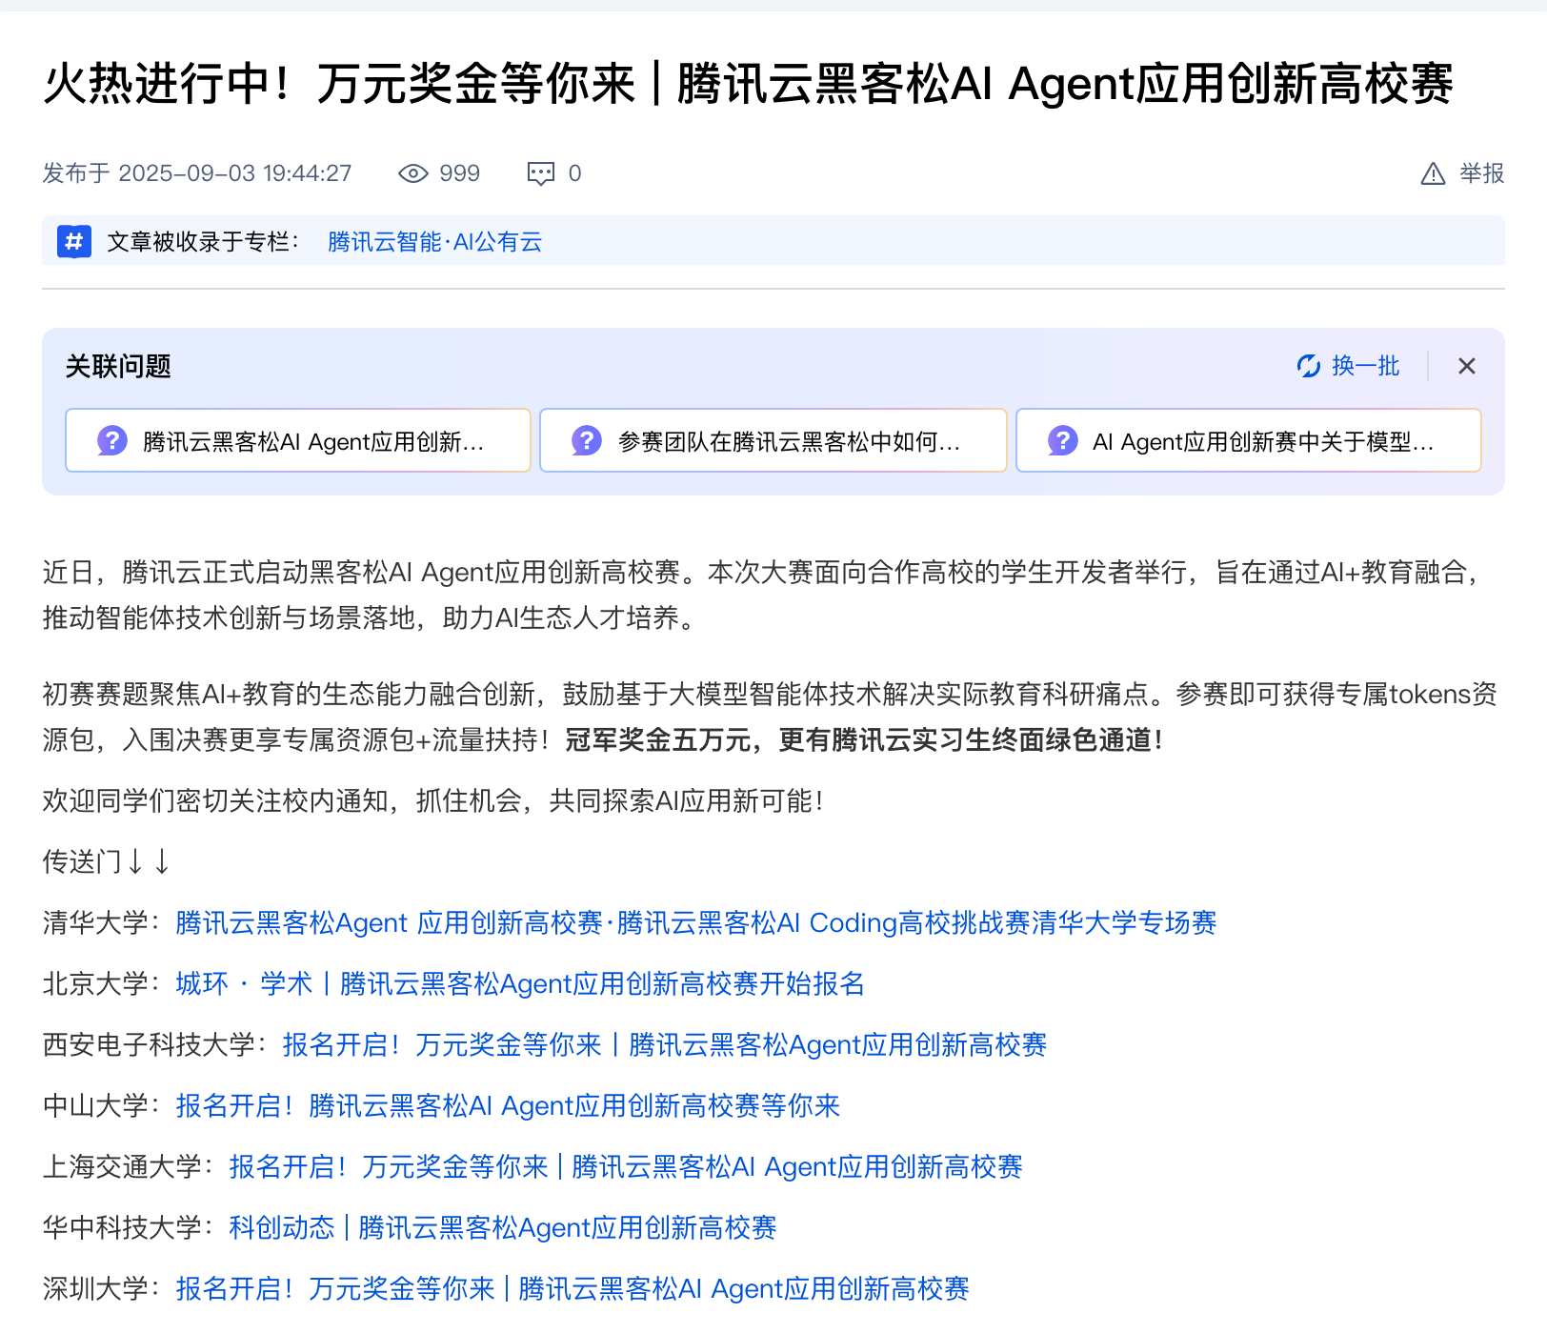Click the refresh icon beside 换一批
1547x1334 pixels.
(x=1309, y=366)
